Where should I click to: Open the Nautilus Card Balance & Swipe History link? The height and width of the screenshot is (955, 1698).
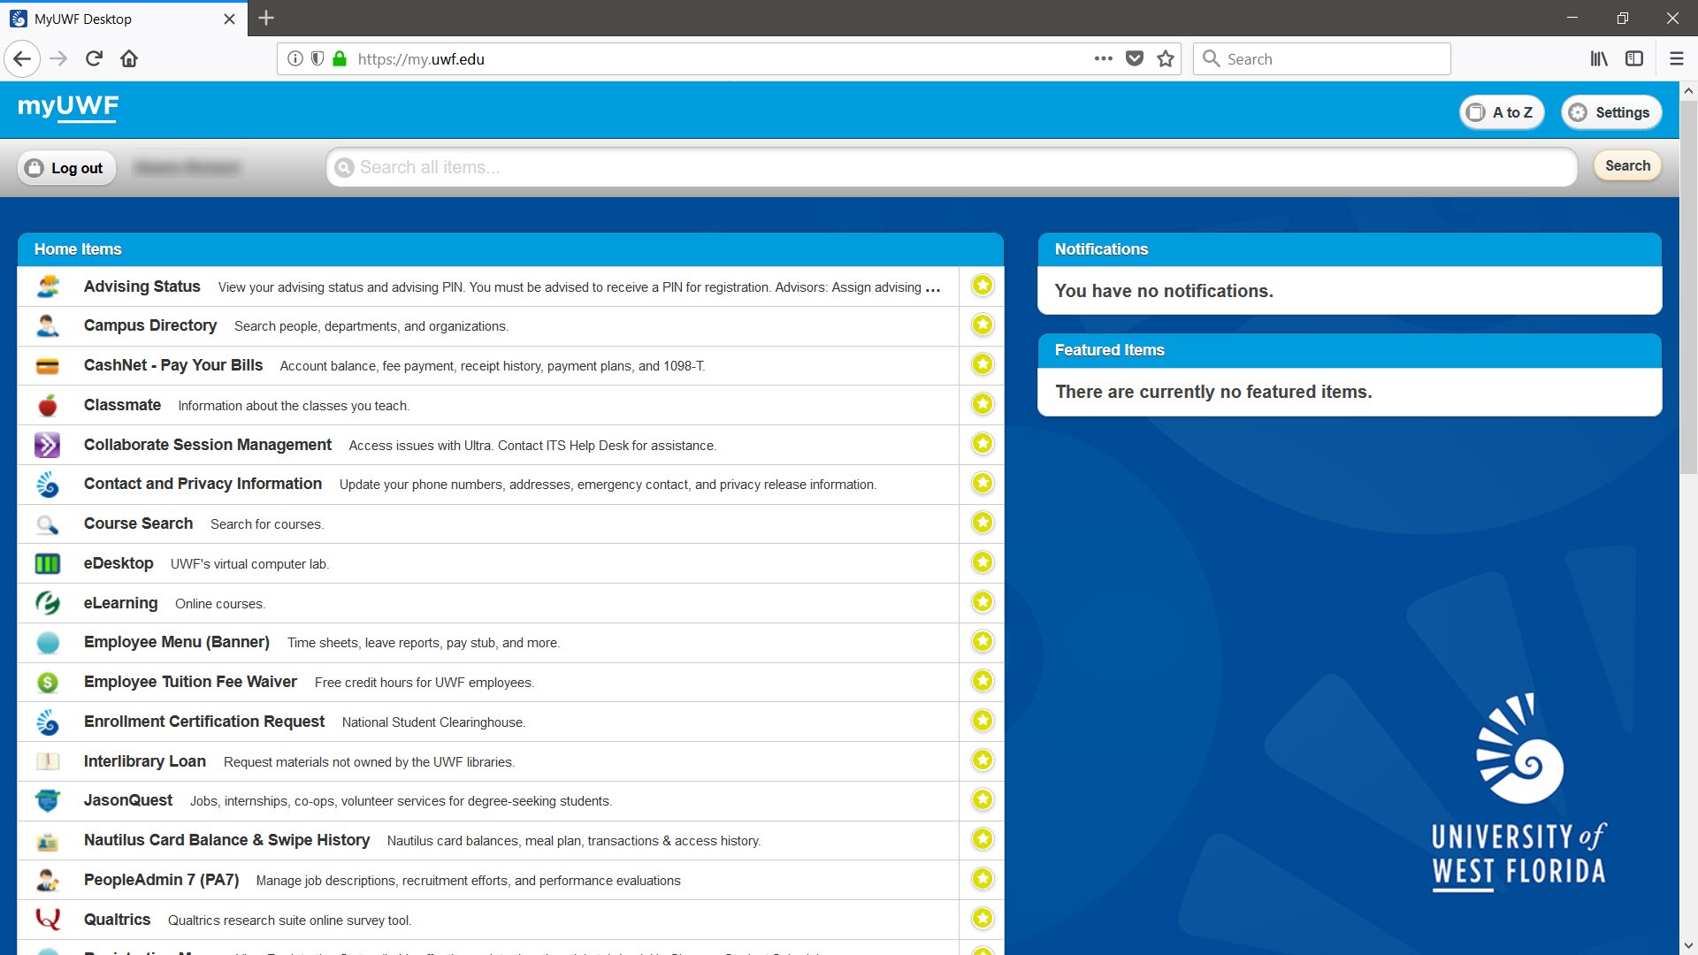pyautogui.click(x=227, y=840)
